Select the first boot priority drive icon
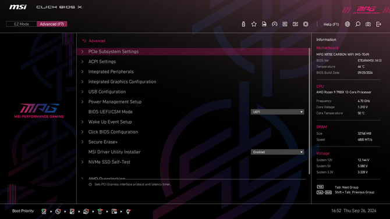 [x=44, y=211]
